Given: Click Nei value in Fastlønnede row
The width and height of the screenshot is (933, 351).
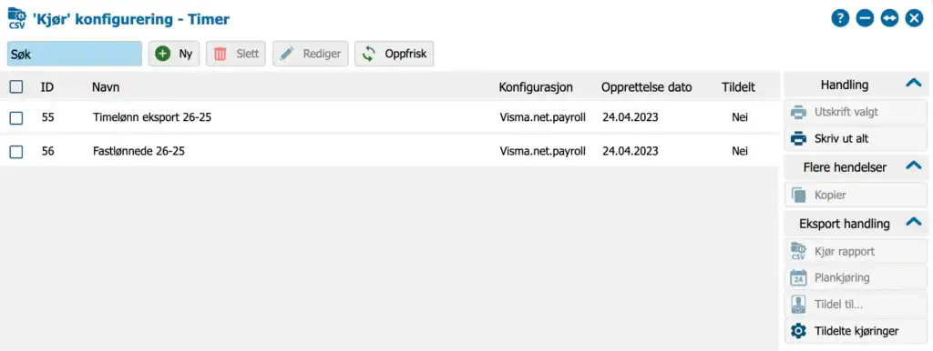Looking at the screenshot, I should (x=740, y=152).
